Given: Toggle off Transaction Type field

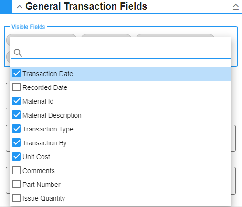Looking at the screenshot, I should pos(16,129).
